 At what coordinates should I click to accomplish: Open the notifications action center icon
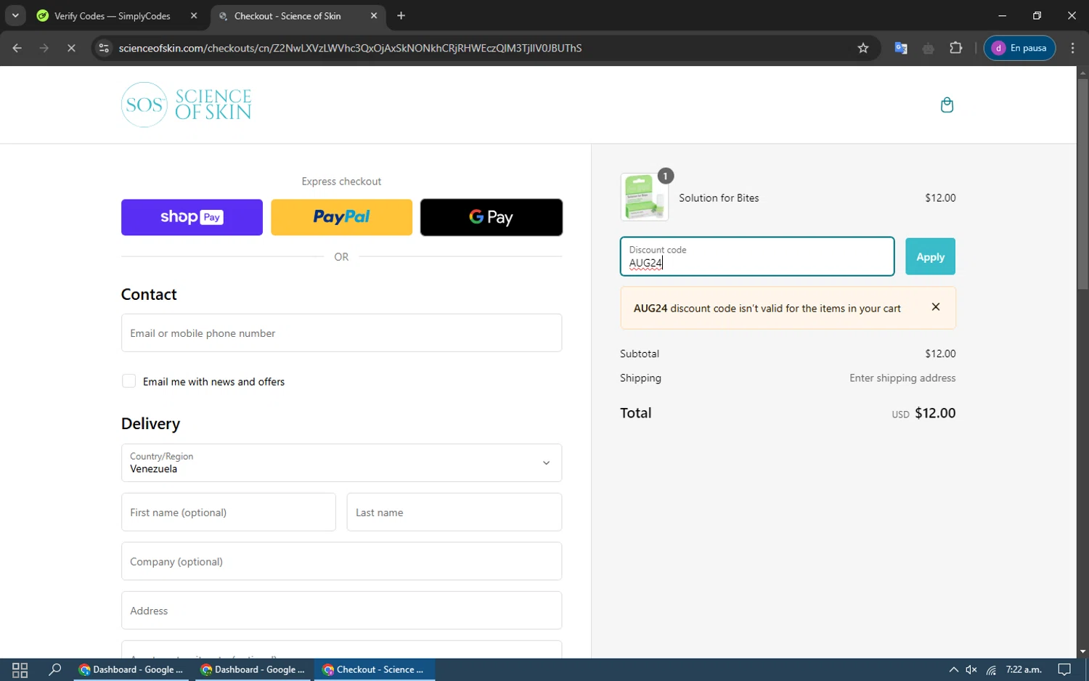pos(1064,669)
